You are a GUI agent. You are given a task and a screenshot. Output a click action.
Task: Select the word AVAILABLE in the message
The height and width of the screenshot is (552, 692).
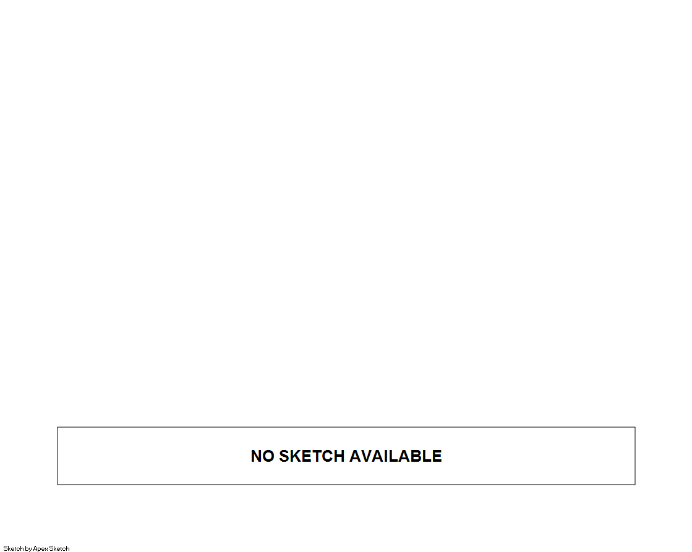395,456
